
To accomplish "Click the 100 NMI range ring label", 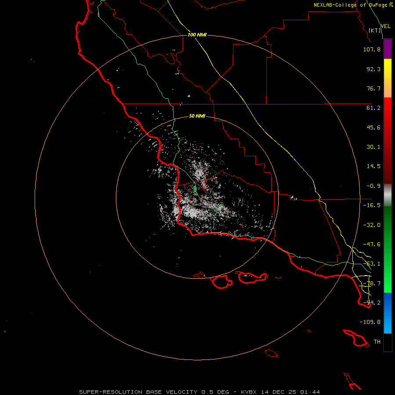I will tap(197, 35).
